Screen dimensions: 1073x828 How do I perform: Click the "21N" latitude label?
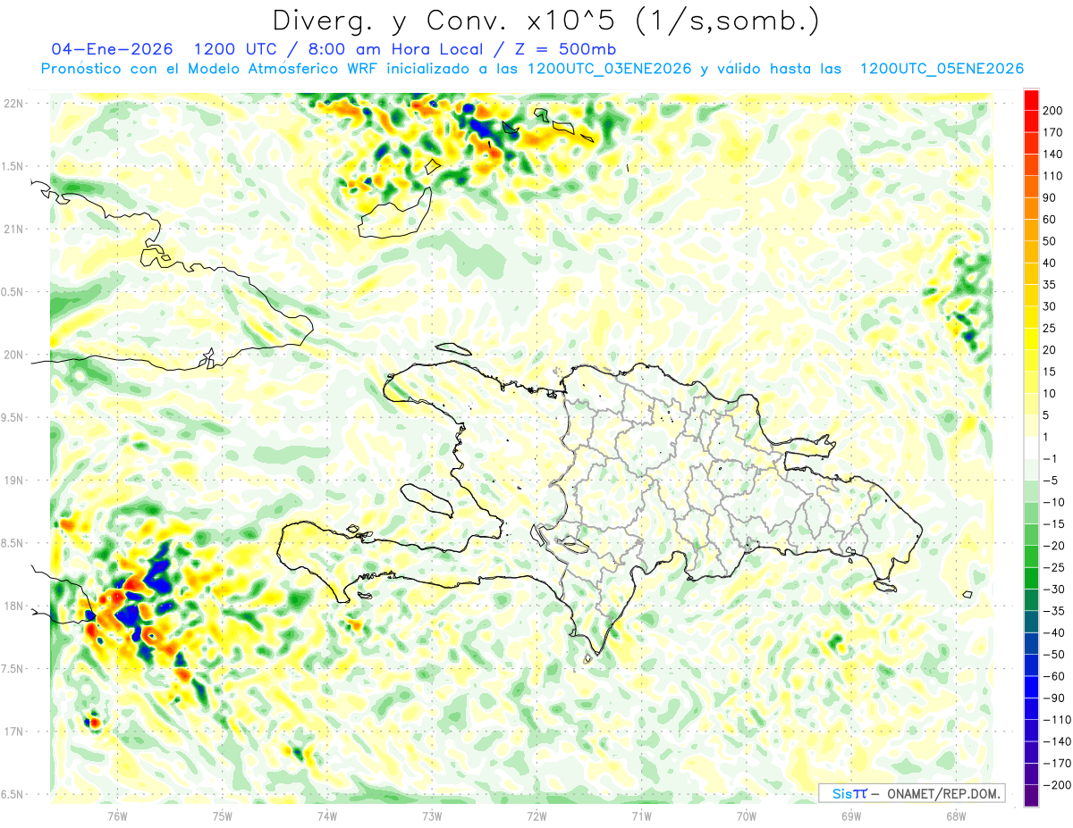13,229
